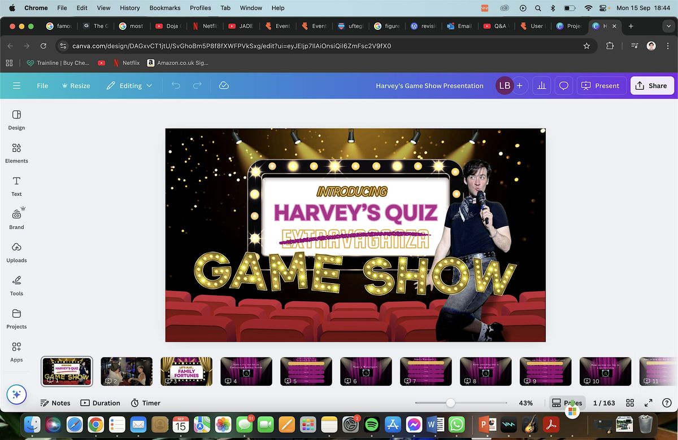
Task: View presentation insights with the chart icon
Action: coord(541,85)
